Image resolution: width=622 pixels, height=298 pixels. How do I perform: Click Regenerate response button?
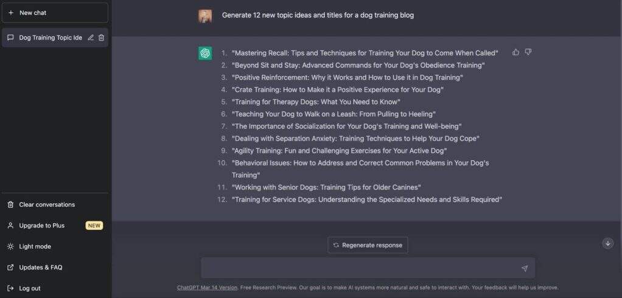click(x=368, y=245)
